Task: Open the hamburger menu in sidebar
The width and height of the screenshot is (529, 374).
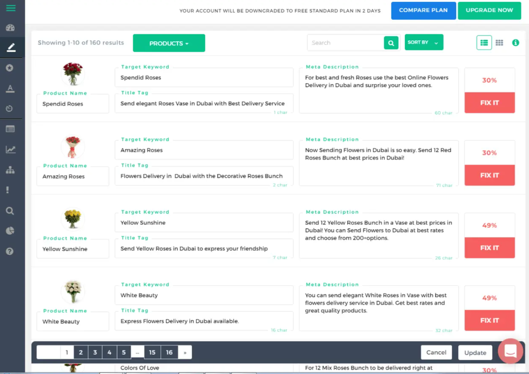Action: [x=10, y=8]
